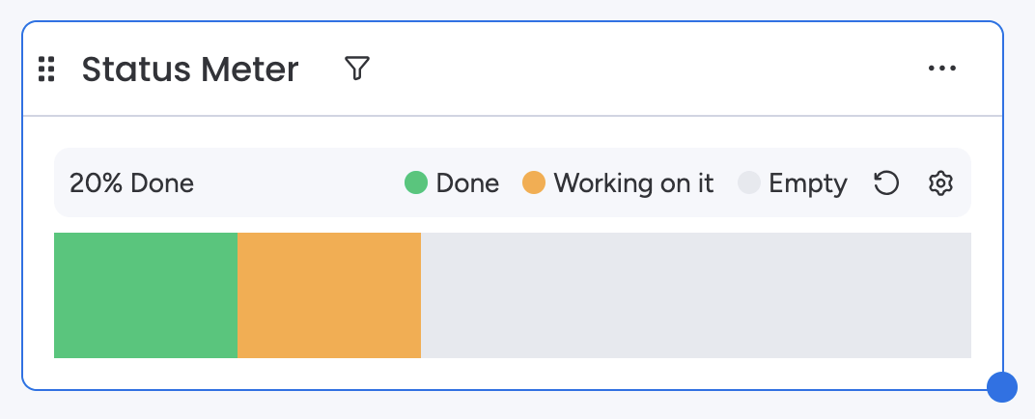Click the green Done legend dot
The height and width of the screenshot is (419, 1035).
point(416,182)
